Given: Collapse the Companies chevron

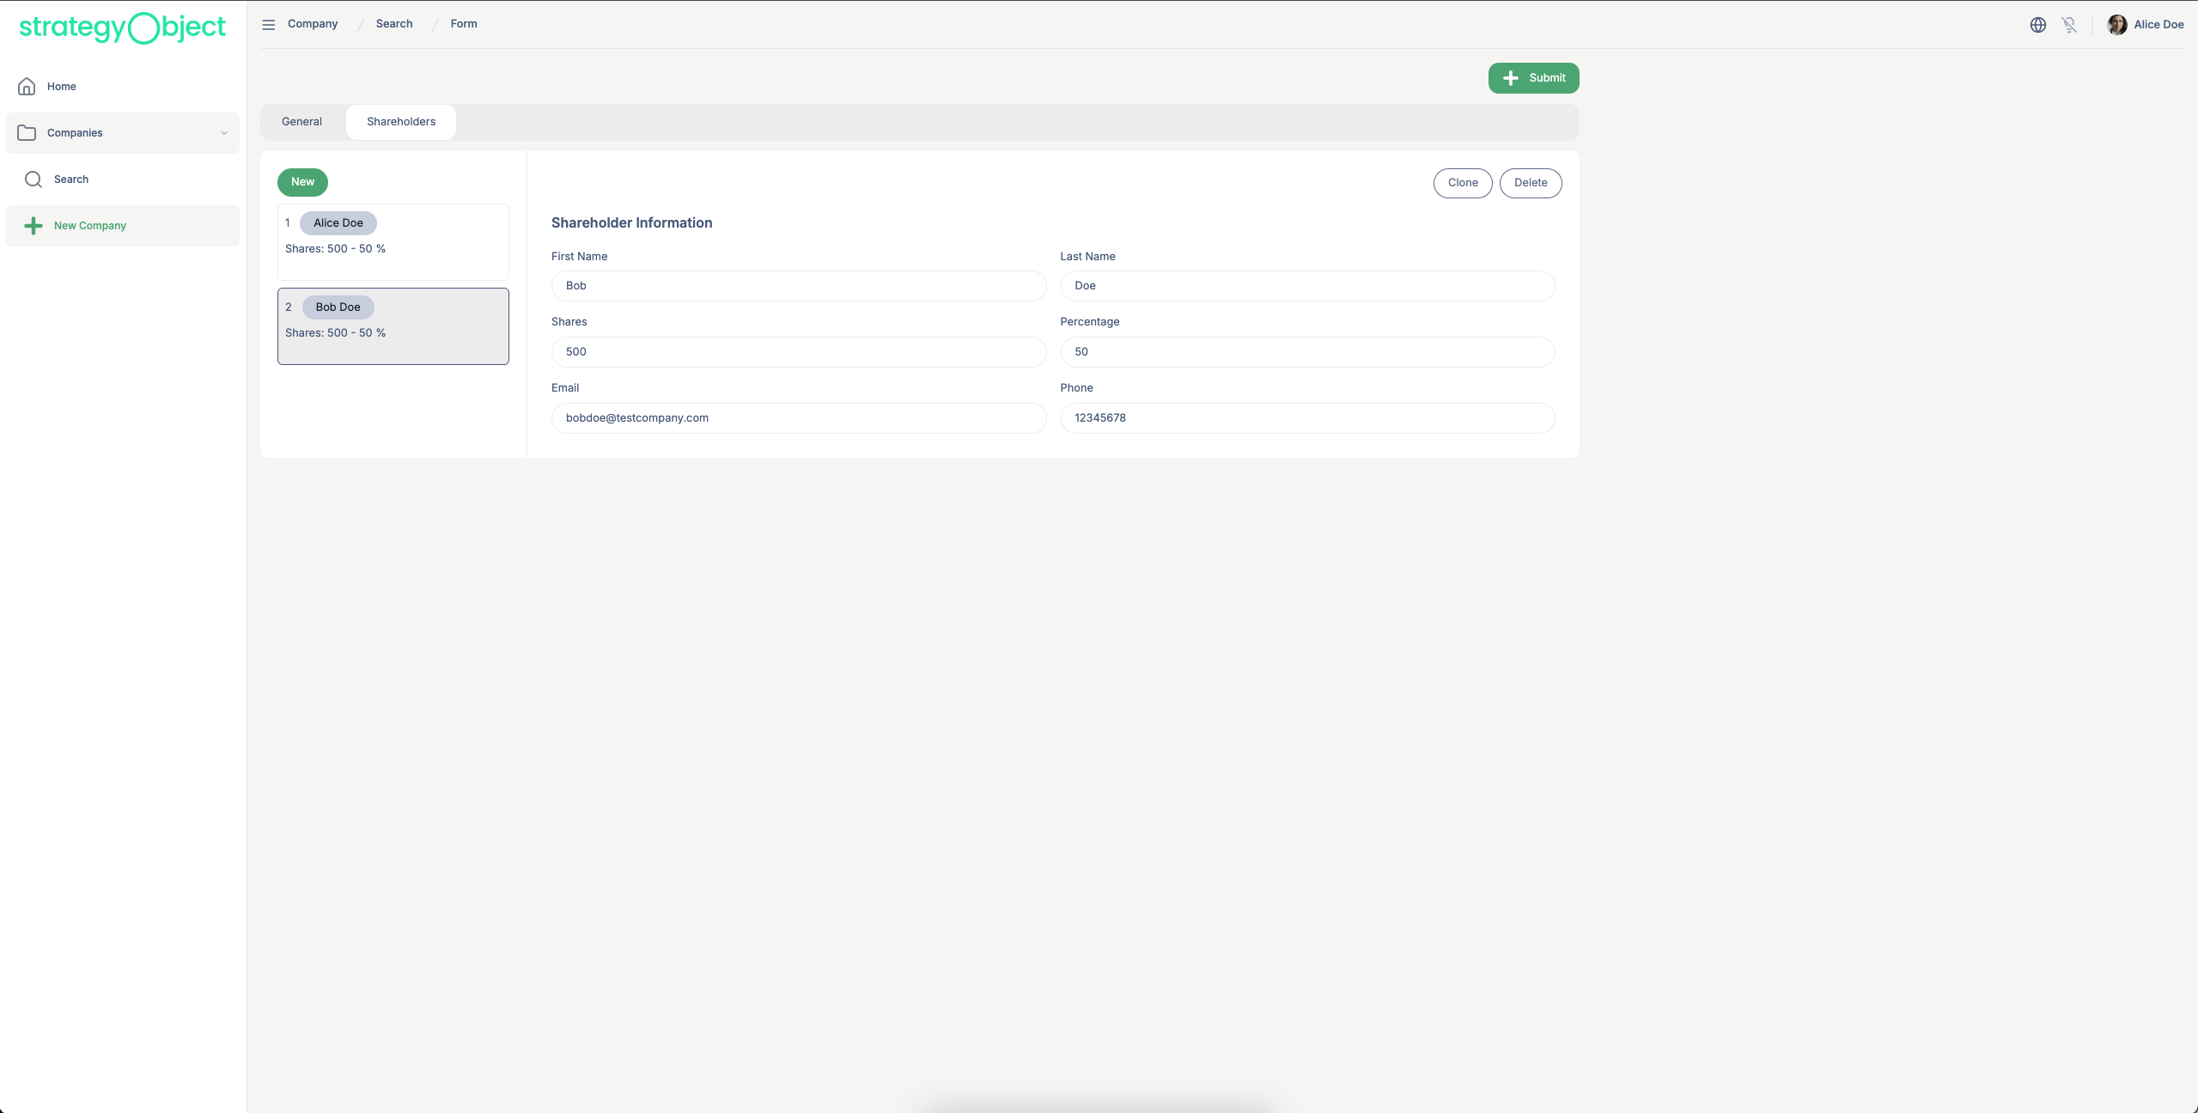Looking at the screenshot, I should 224,133.
